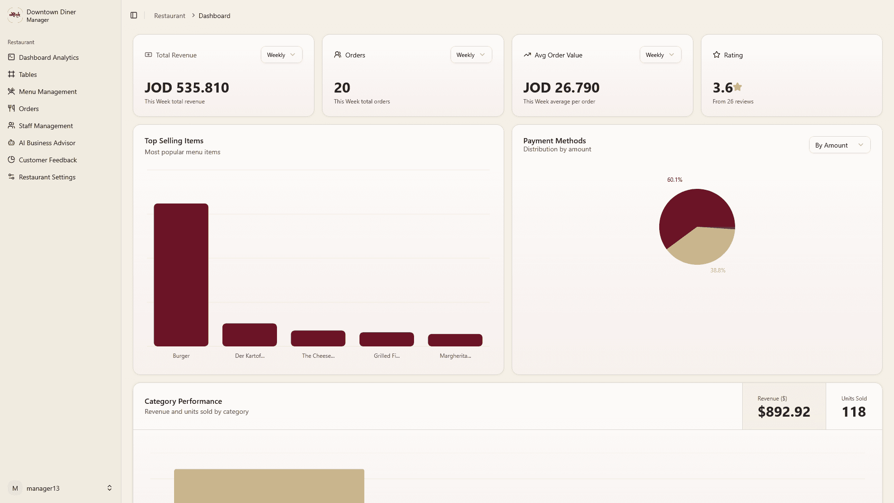
Task: Click the Orders fork icon in sidebar
Action: [11, 109]
